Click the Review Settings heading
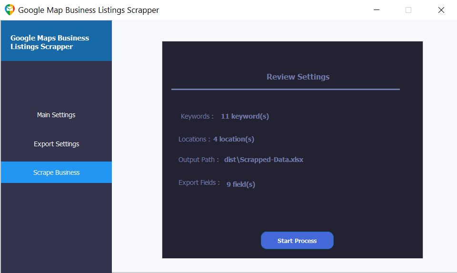 [298, 77]
